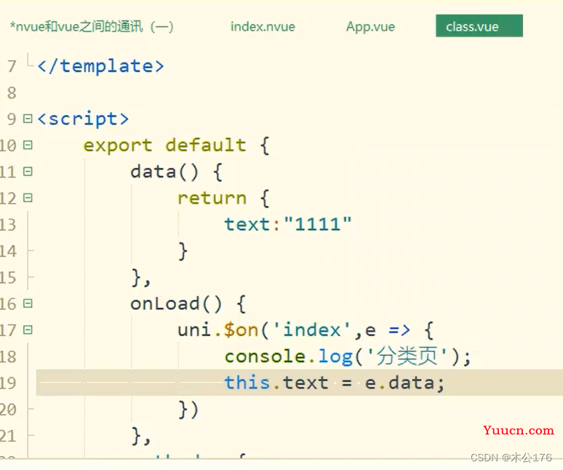
Task: Click the '分类页' string literal
Action: pyautogui.click(x=407, y=357)
